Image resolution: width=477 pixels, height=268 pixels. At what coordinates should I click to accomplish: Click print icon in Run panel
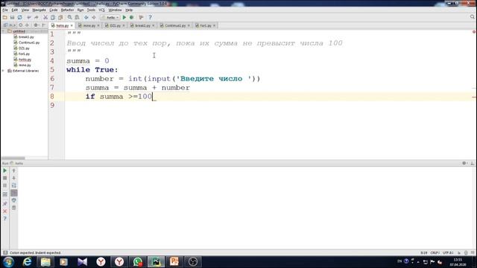point(13,200)
